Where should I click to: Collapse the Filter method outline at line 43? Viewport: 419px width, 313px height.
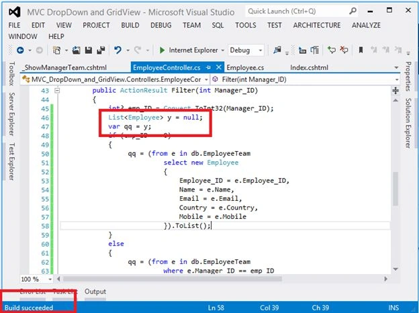[x=57, y=91]
